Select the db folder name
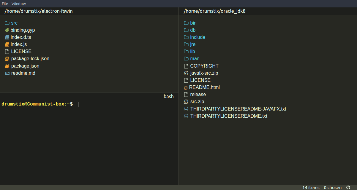 click(x=193, y=30)
